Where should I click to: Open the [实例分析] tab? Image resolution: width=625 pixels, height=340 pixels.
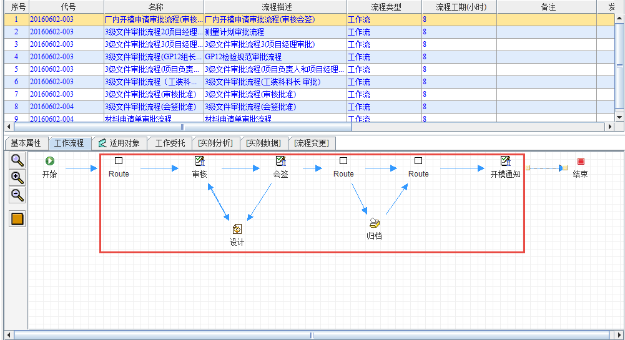click(215, 143)
